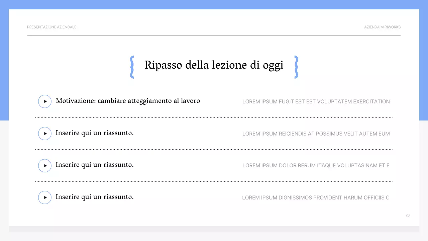
Task: Click the title Ripasso della lezione di oggi
Action: (214, 65)
